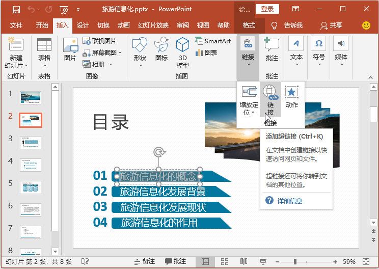Screen dimensions: 379x269
Task: Insert a SmartArt graphic
Action: click(213, 41)
